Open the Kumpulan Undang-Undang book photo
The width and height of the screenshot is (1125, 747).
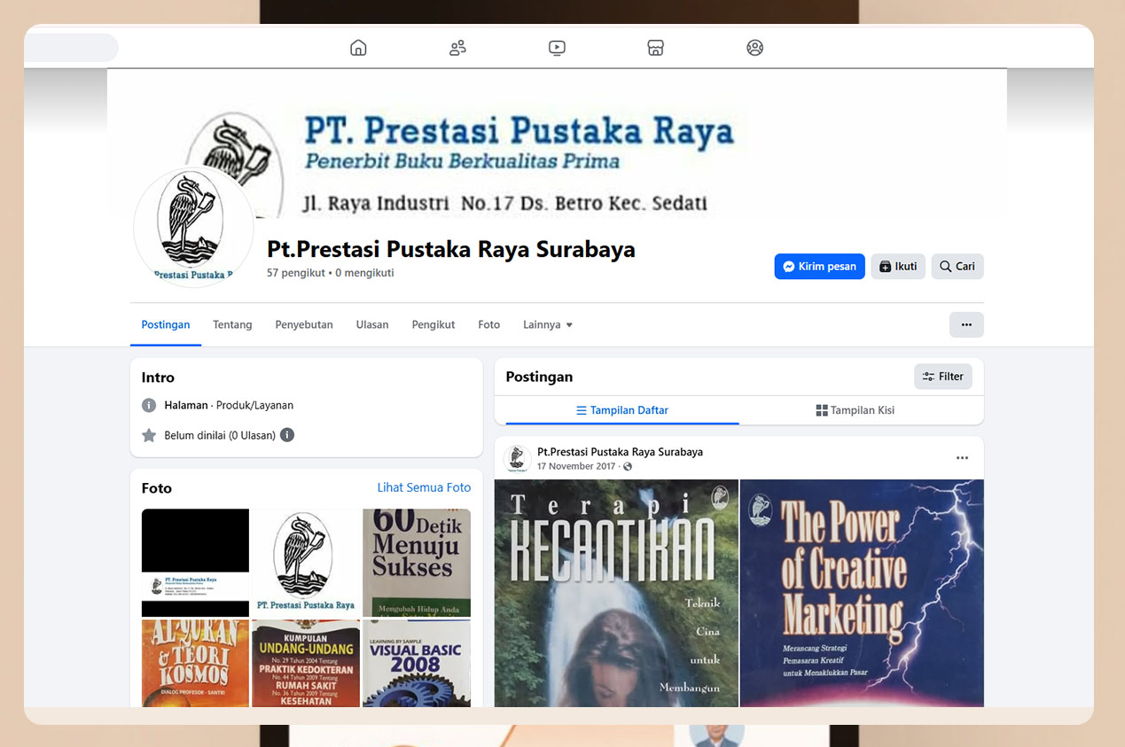pyautogui.click(x=306, y=663)
